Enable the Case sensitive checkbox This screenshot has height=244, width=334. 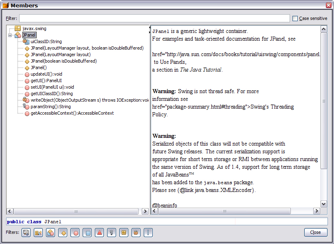click(x=295, y=19)
